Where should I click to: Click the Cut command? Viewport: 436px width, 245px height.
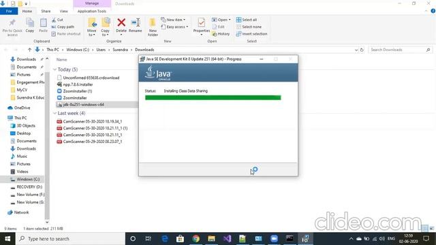tap(57, 20)
